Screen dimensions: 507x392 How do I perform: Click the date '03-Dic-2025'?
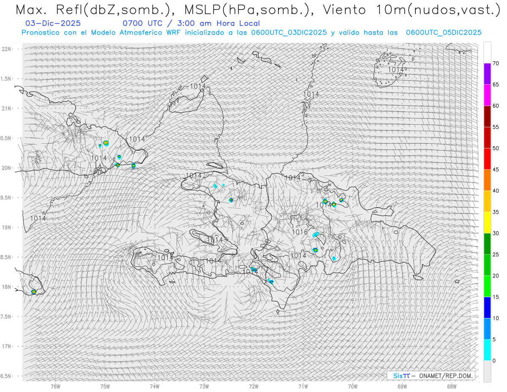click(x=53, y=23)
